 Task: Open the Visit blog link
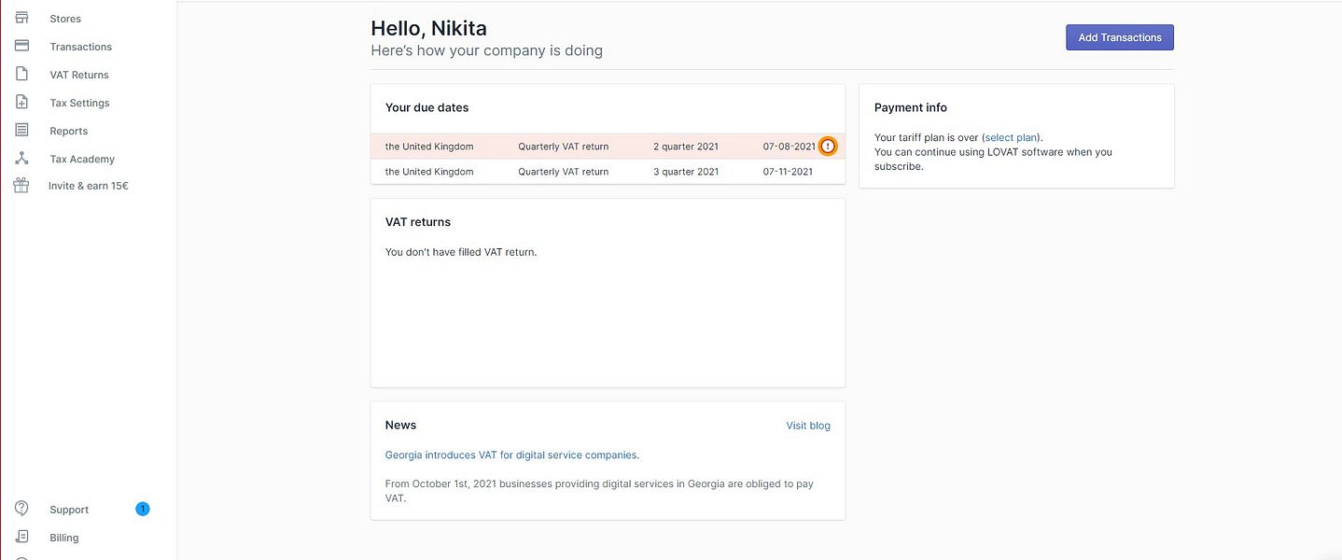tap(807, 426)
